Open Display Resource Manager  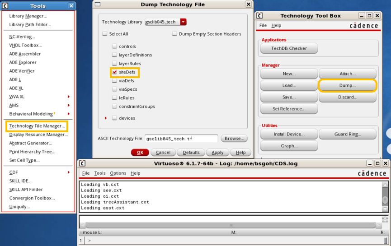click(x=38, y=135)
